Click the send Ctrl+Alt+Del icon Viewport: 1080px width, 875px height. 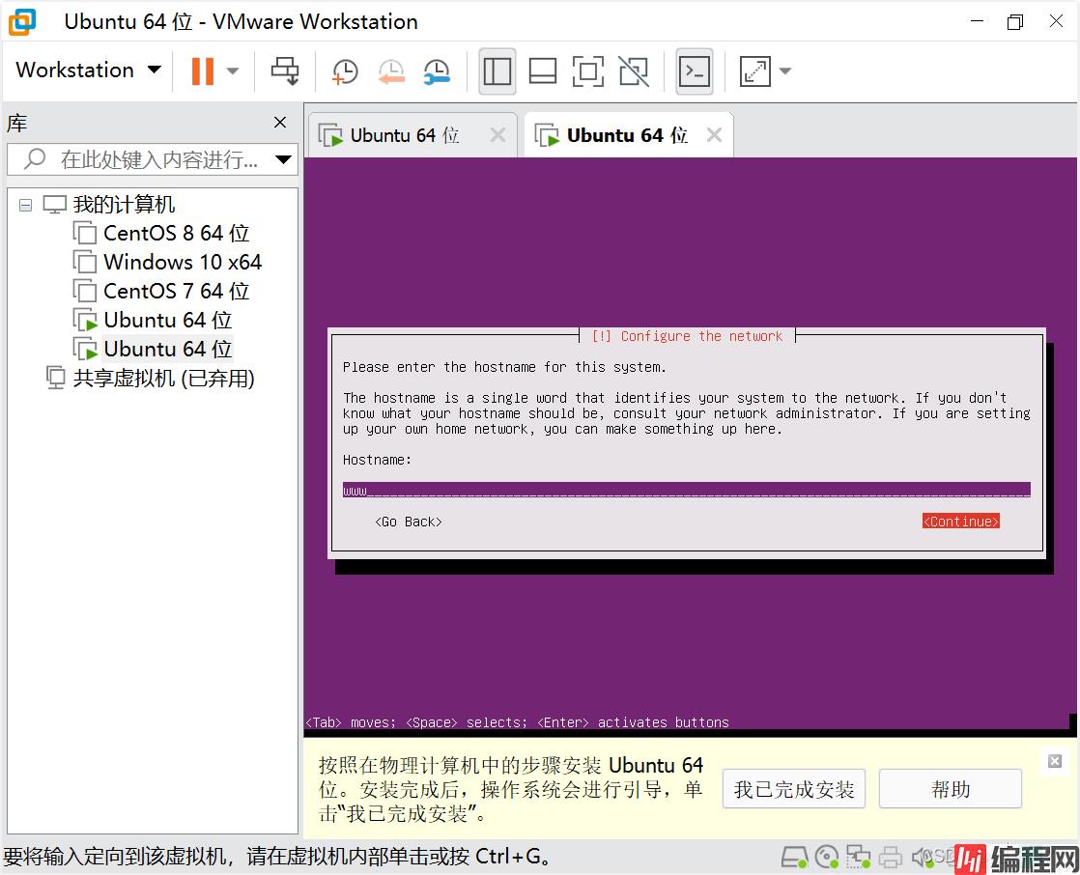pyautogui.click(x=285, y=71)
